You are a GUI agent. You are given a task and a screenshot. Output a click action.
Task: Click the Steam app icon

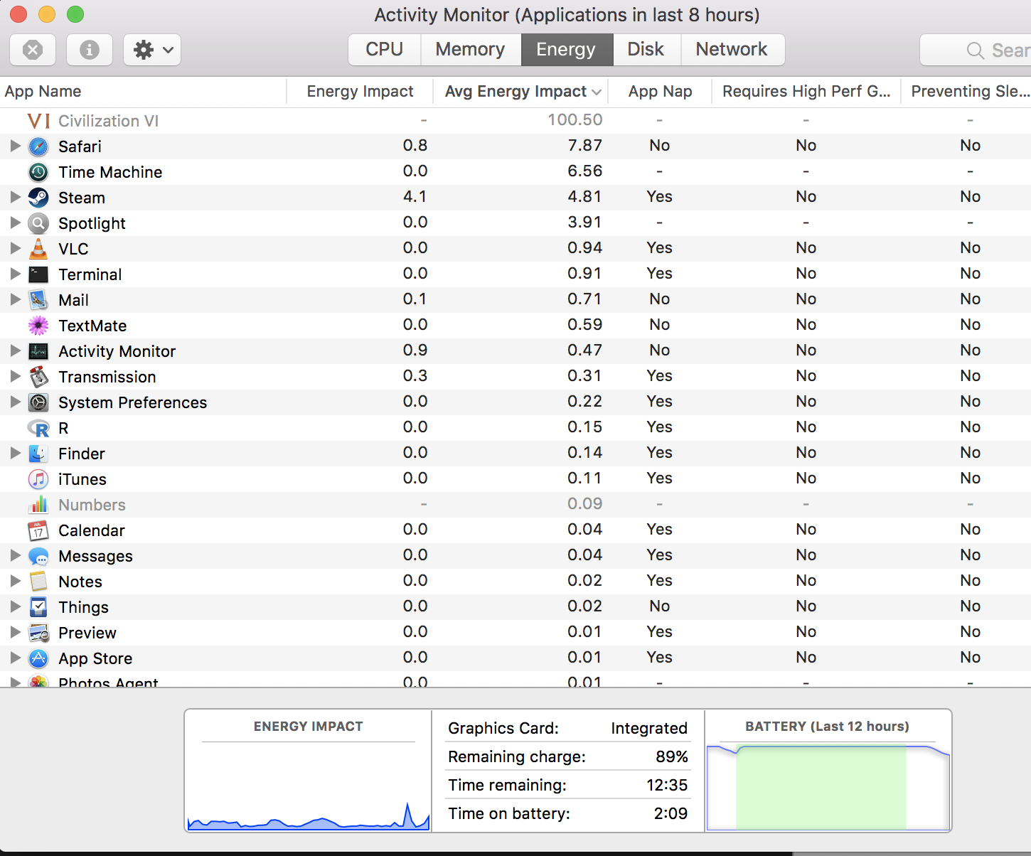pyautogui.click(x=38, y=198)
